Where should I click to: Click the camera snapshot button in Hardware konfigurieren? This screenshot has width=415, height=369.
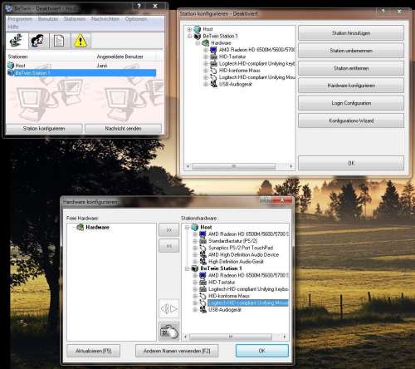(168, 332)
